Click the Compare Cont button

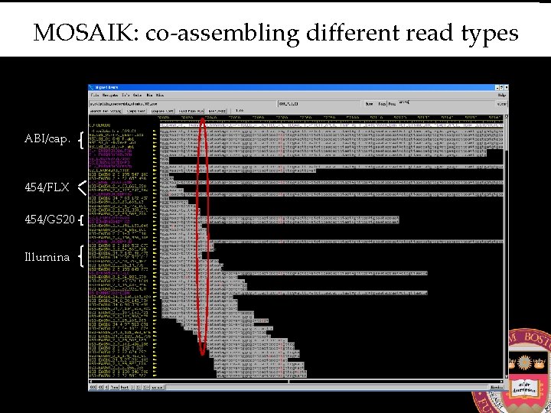pos(162,111)
